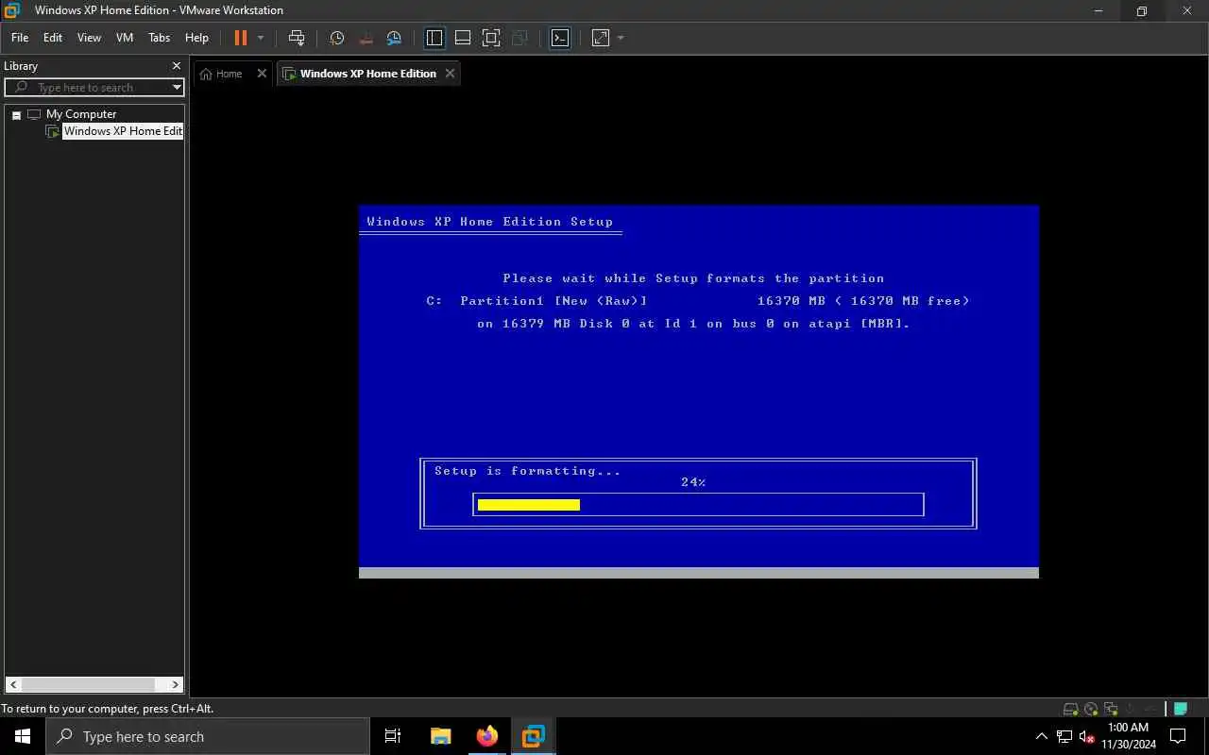
Task: Click the Windows taskbar search box
Action: click(208, 736)
